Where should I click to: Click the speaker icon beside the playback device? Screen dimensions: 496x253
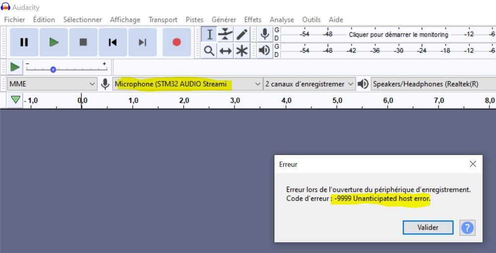tap(363, 84)
